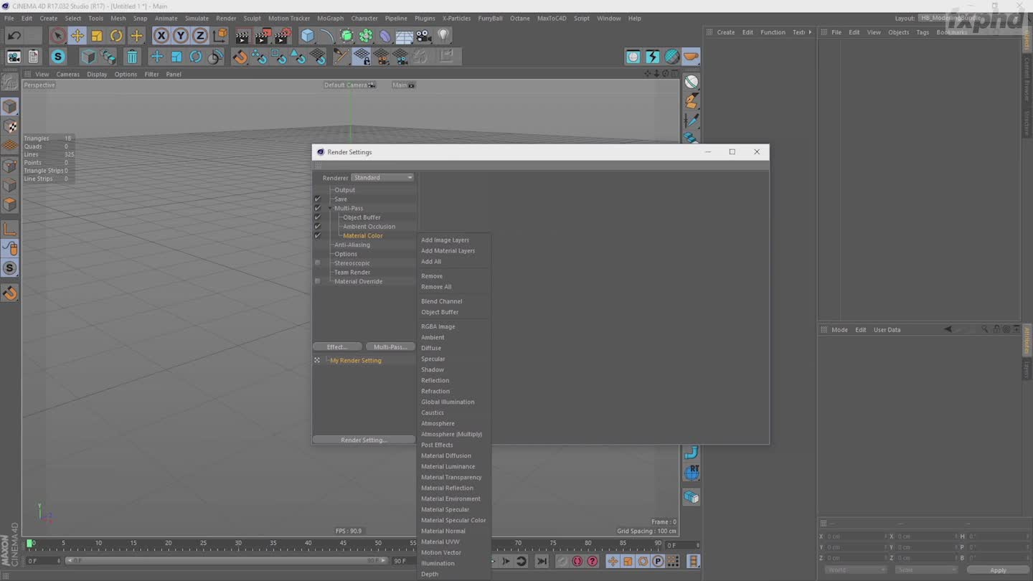Toggle the Ambient Occlusion checkbox

click(318, 227)
